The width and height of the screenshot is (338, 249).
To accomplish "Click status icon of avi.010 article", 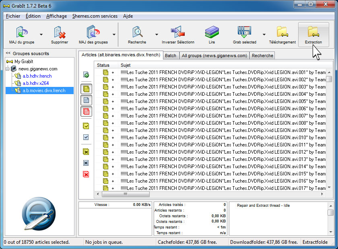I will pos(105,138).
